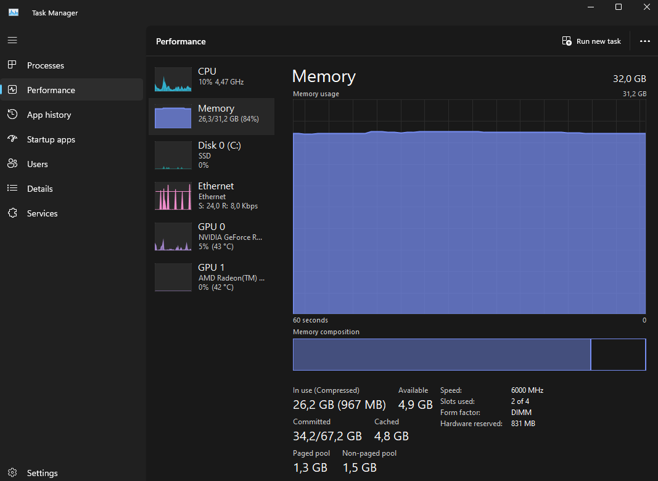Click the Run new task icon
Screen dimensions: 658x481
click(x=567, y=41)
